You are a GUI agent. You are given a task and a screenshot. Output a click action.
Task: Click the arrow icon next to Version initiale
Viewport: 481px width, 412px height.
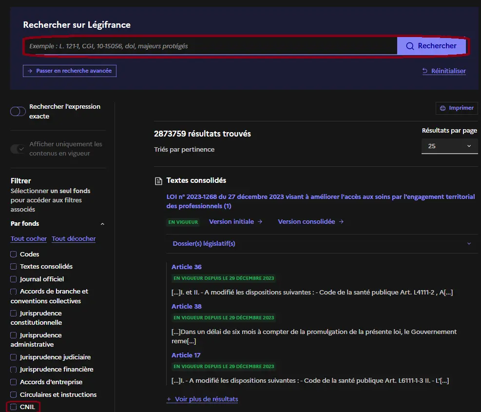(x=260, y=222)
